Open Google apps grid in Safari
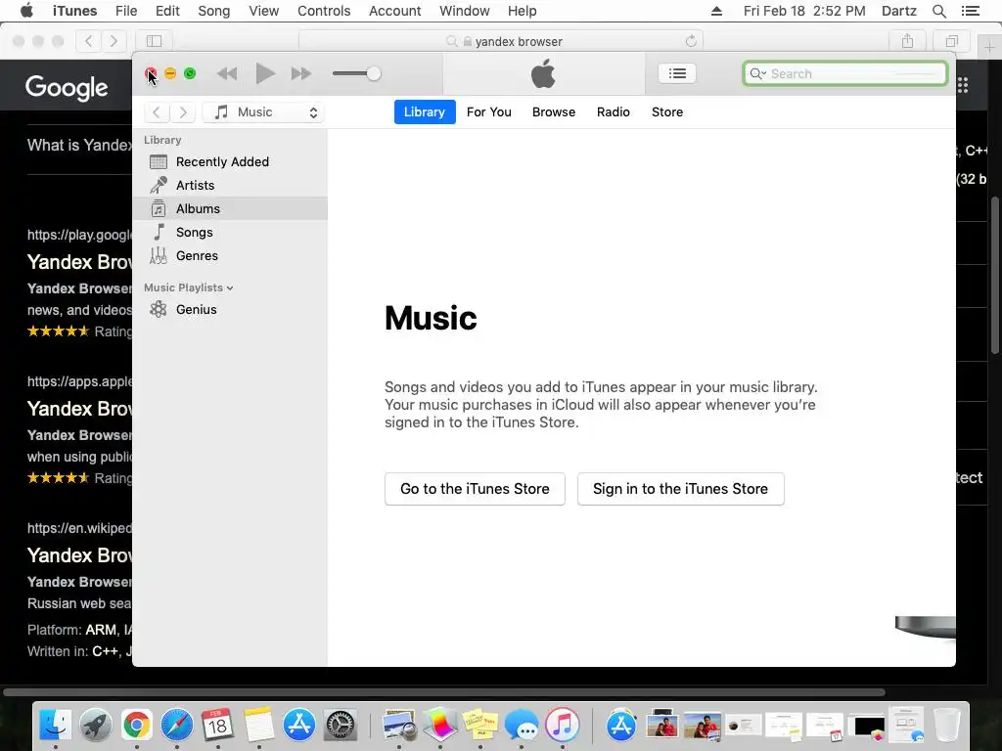The width and height of the screenshot is (1002, 751). 963,85
